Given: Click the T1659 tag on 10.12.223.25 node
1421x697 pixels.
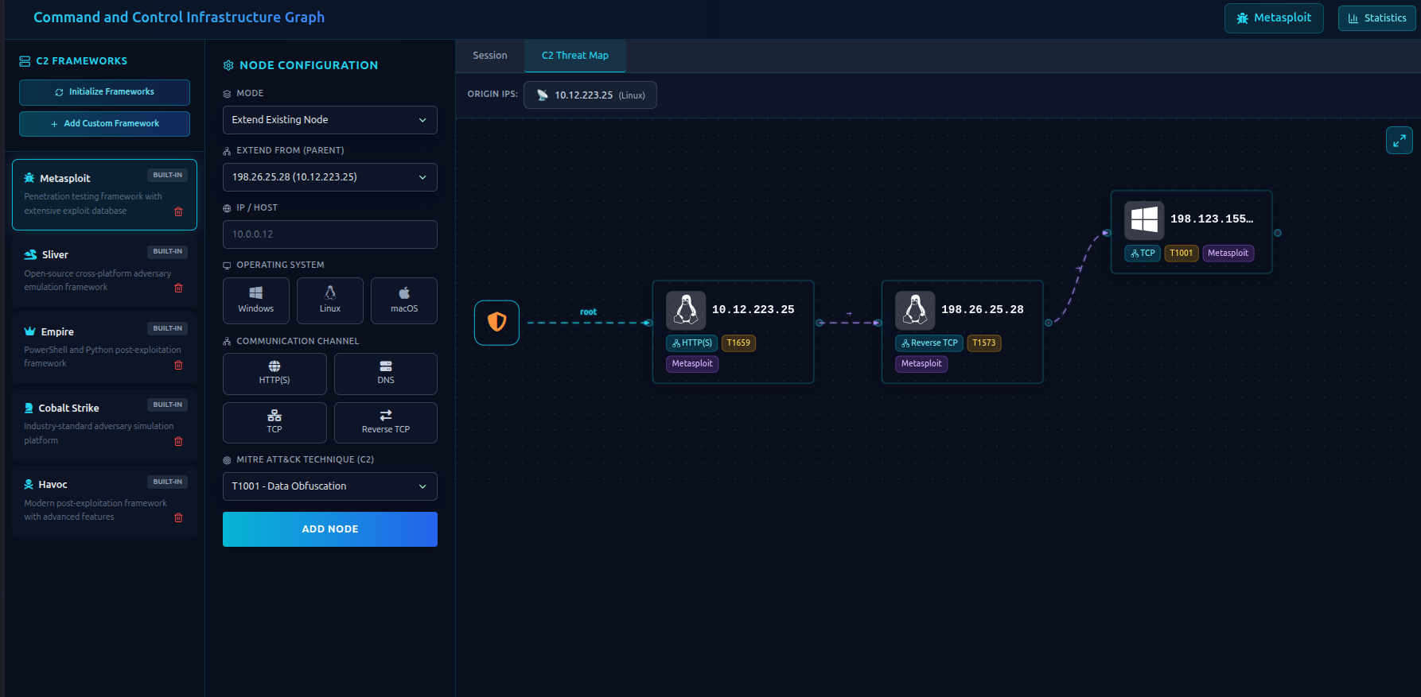Looking at the screenshot, I should [x=738, y=343].
